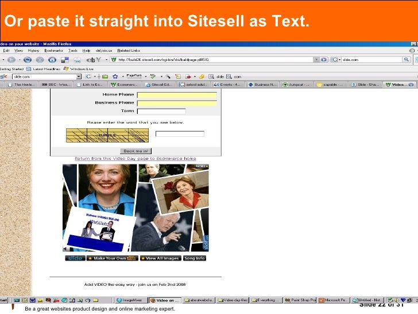Open the History menu

point(33,51)
